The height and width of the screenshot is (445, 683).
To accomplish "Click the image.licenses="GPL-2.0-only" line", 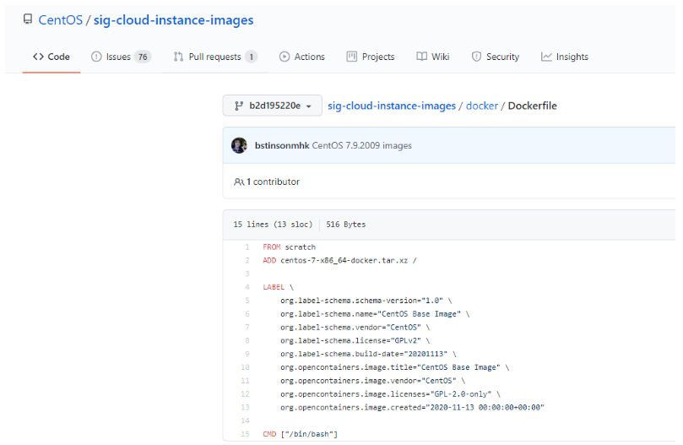I will click(x=390, y=394).
